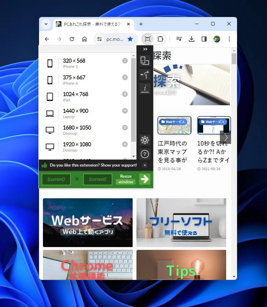Screen dimensions: 267x307
Task: Click the iPhone 5 phone icon
Action: pos(50,63)
